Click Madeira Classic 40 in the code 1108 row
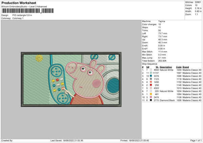The height and width of the screenshot is (143, 203). click(192, 97)
